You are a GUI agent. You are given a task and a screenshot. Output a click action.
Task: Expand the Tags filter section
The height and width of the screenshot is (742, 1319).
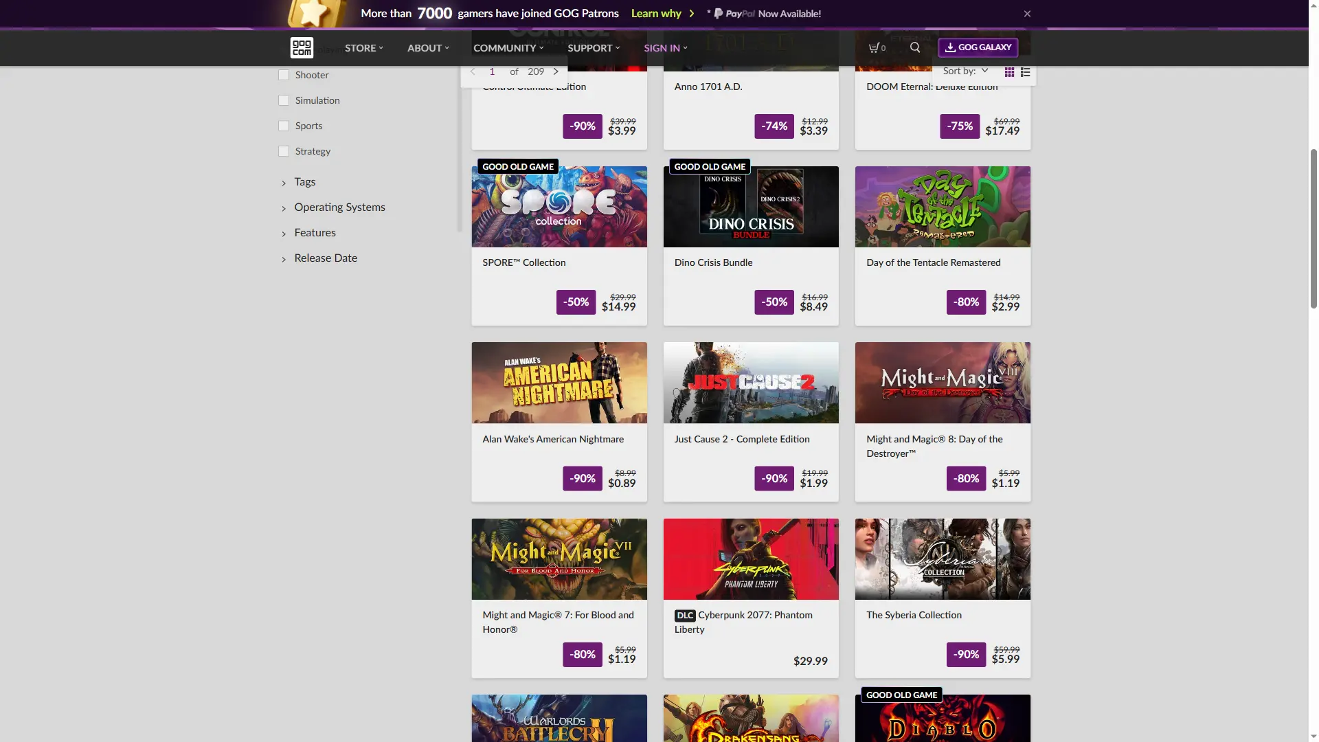click(305, 182)
